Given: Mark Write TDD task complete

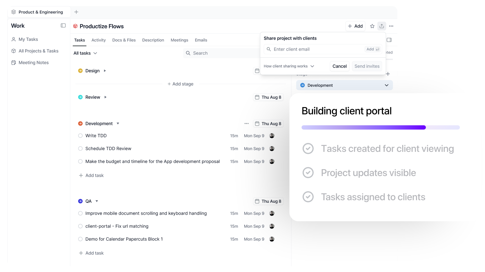Looking at the screenshot, I should coord(80,136).
